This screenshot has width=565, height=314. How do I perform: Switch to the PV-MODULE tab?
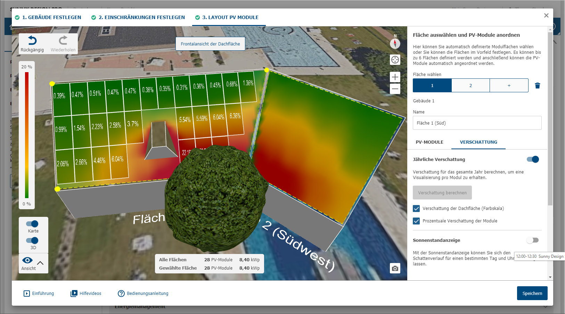429,142
